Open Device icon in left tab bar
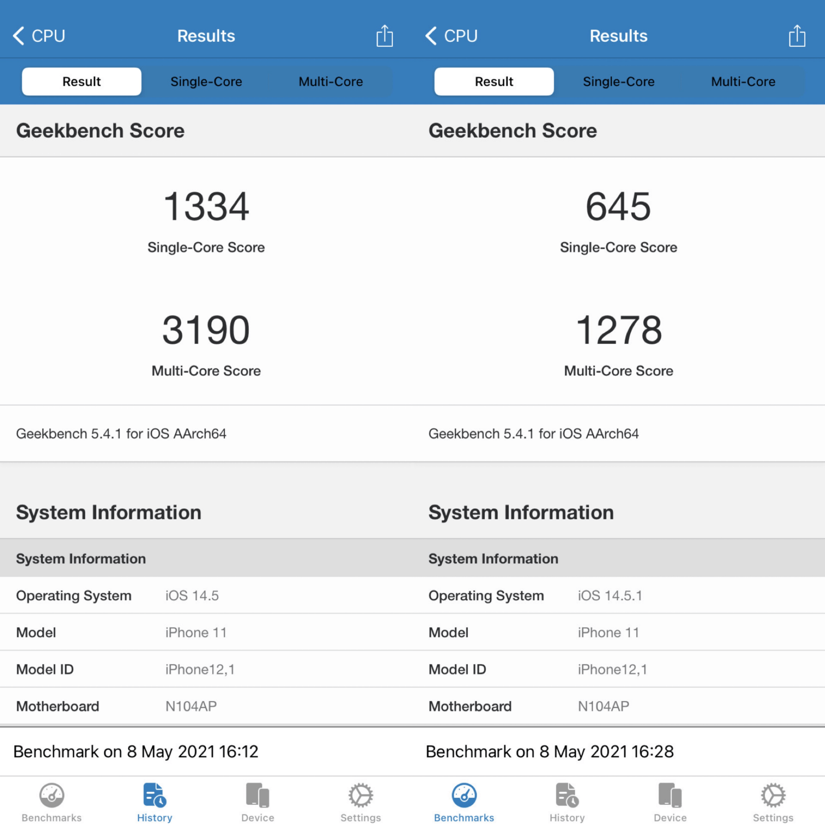825x825 pixels. tap(258, 795)
